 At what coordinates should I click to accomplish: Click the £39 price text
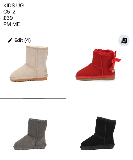pyautogui.click(x=8, y=18)
